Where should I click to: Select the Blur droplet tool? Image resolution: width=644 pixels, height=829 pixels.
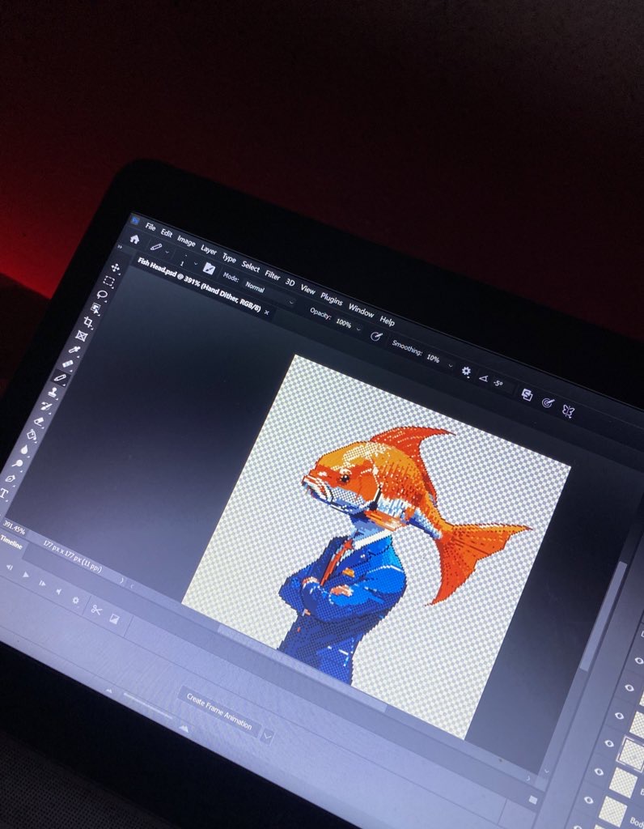(24, 450)
